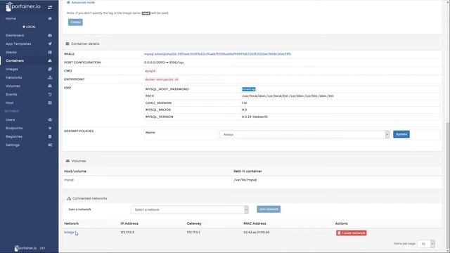Image resolution: width=450 pixels, height=253 pixels.
Task: Open Users settings
Action: (11, 119)
